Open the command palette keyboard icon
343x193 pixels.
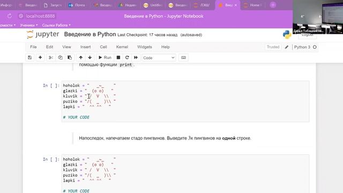click(x=183, y=57)
